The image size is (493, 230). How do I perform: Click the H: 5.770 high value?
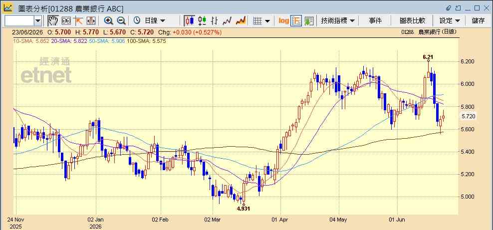click(86, 32)
